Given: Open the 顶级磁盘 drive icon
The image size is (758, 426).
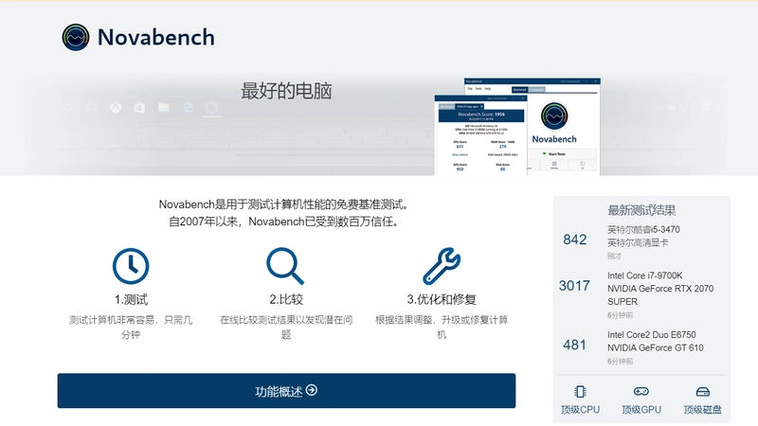Looking at the screenshot, I should [702, 391].
